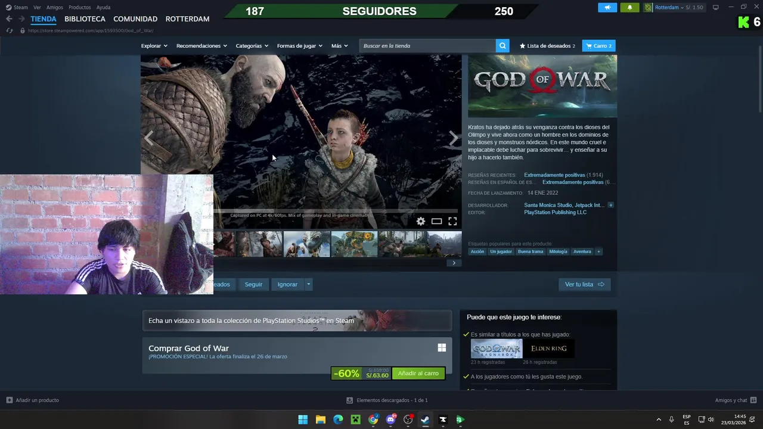The height and width of the screenshot is (429, 763).
Task: Open PlayStation Publishing LLC link
Action: click(555, 212)
